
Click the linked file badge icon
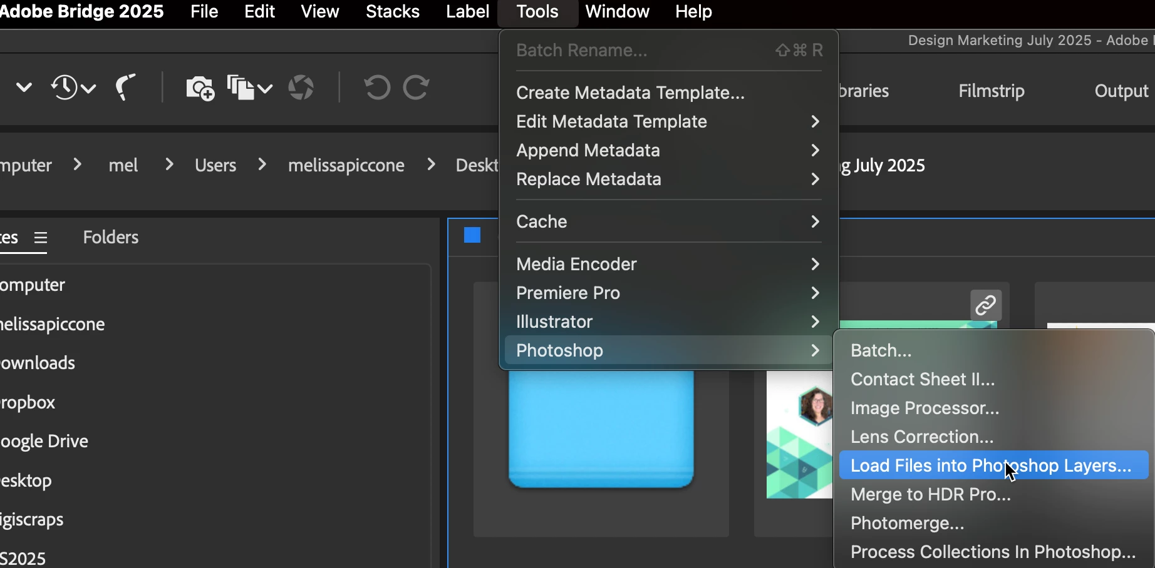[x=986, y=305]
